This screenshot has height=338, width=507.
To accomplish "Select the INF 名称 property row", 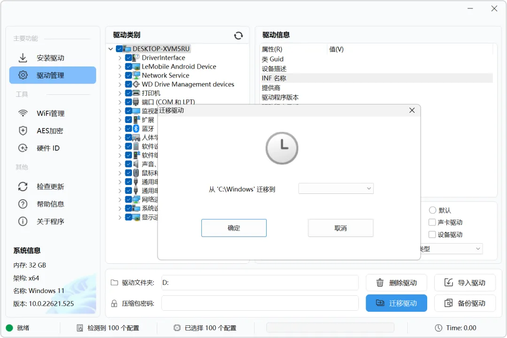I will tap(376, 78).
